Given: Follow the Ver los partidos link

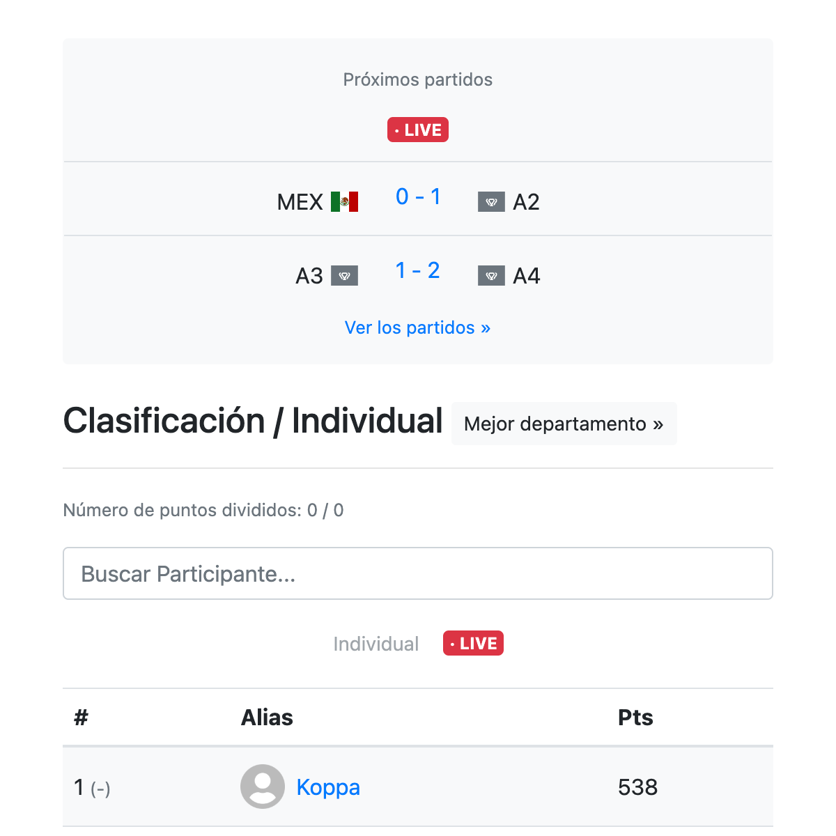Looking at the screenshot, I should pos(410,327).
